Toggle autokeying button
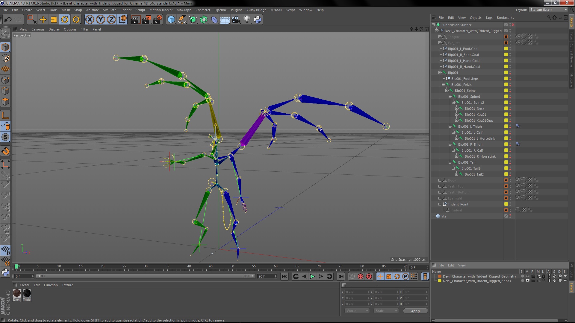The height and width of the screenshot is (323, 575). (361, 276)
